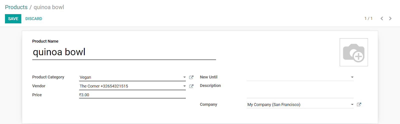Expand the Company dropdown arrow
This screenshot has height=124, width=400.
tap(352, 105)
